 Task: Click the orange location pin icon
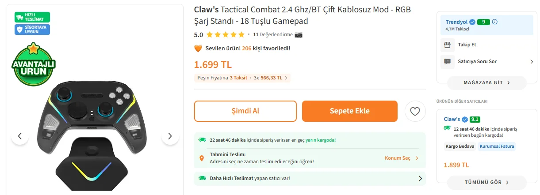click(x=202, y=158)
